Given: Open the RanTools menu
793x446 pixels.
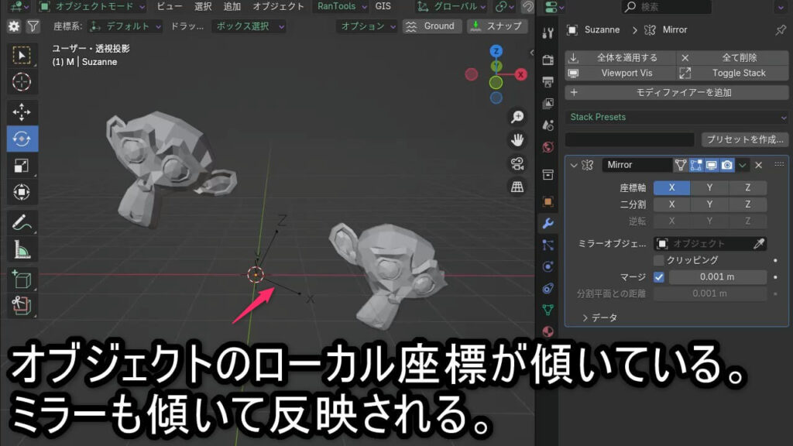Looking at the screenshot, I should (336, 6).
